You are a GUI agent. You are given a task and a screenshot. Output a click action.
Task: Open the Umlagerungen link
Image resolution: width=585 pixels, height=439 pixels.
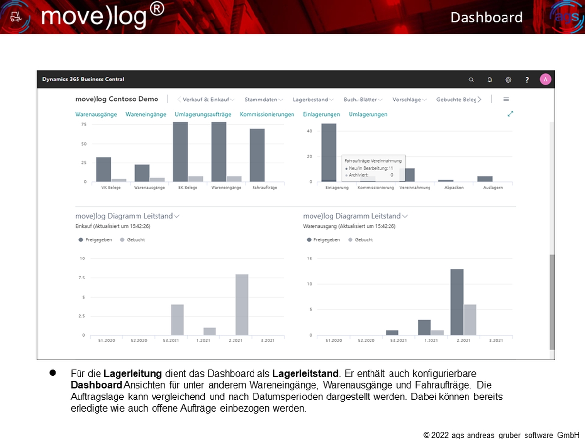coord(368,114)
